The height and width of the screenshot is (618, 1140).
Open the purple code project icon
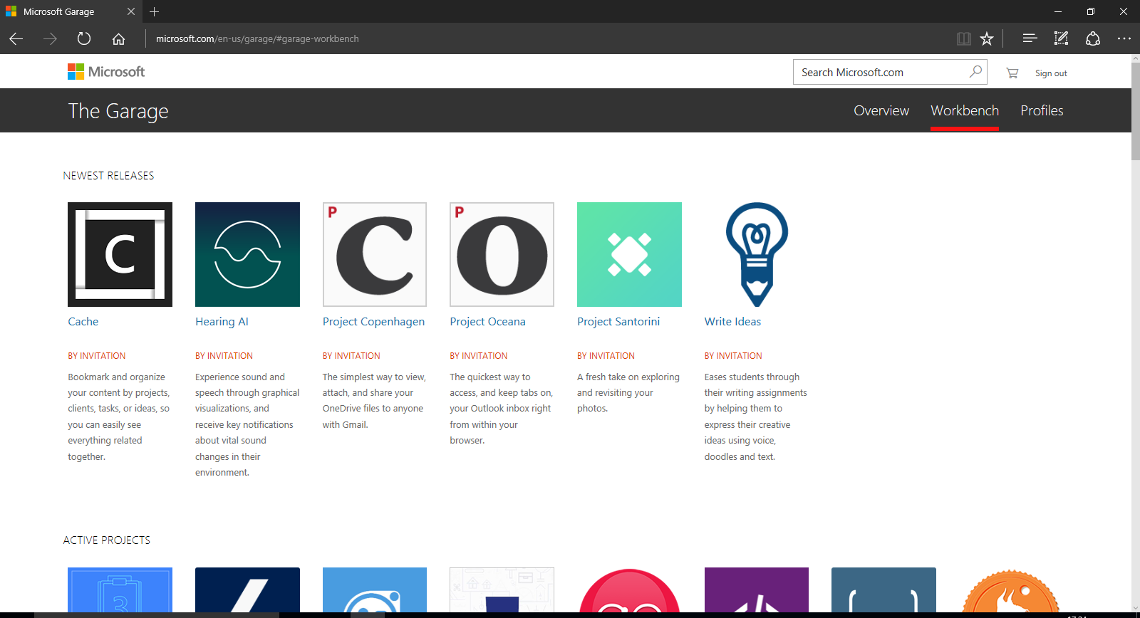(x=757, y=590)
